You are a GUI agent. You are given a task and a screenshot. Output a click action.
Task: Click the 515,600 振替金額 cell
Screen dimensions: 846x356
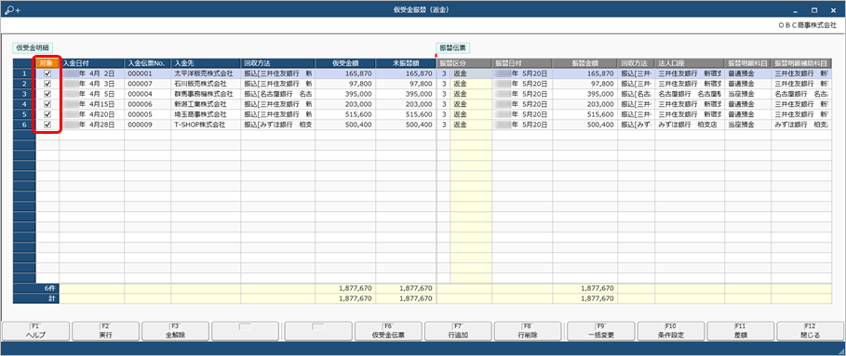point(584,114)
